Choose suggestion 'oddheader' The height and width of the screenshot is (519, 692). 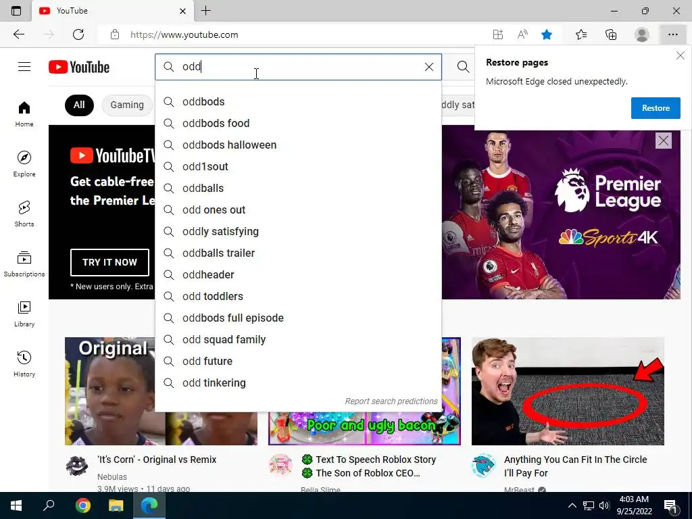[298, 274]
